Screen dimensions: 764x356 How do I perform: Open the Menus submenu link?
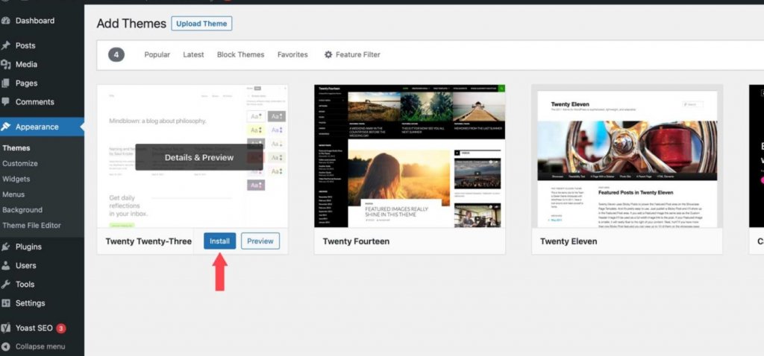pos(13,194)
